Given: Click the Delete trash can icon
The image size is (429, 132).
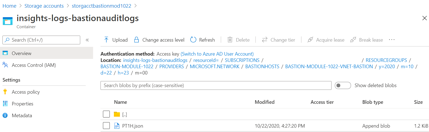Looking at the screenshot, I should 230,40.
